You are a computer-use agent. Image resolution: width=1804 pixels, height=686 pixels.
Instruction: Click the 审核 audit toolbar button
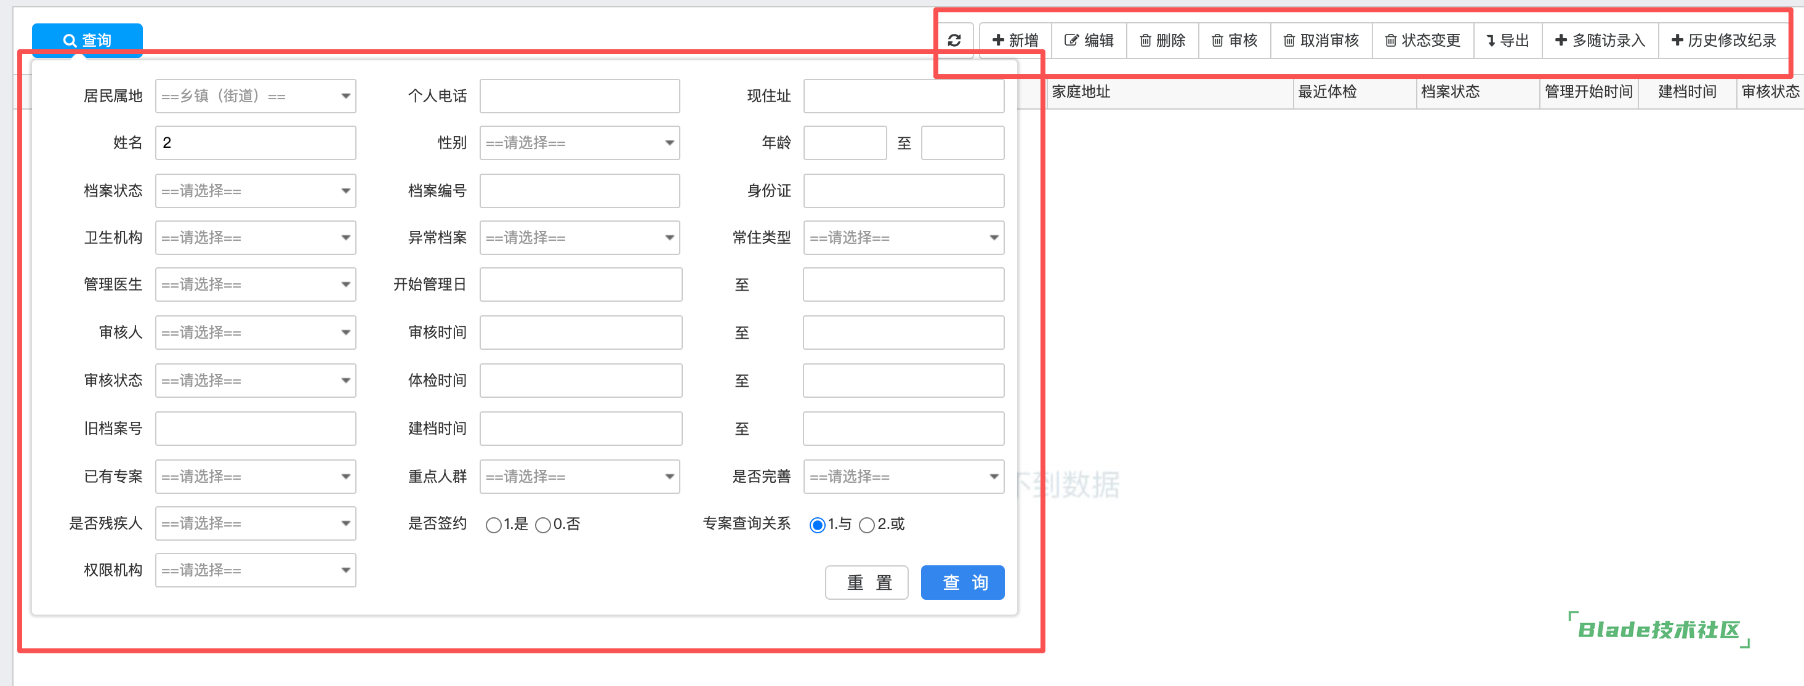click(1234, 41)
